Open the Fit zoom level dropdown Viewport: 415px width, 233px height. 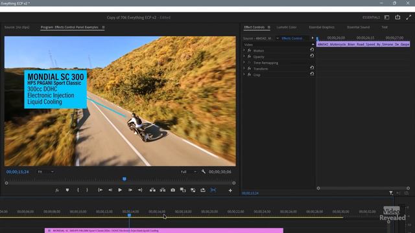pos(45,172)
